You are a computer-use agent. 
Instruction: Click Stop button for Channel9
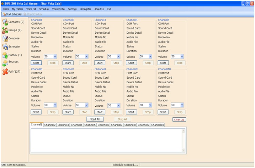[148, 112]
